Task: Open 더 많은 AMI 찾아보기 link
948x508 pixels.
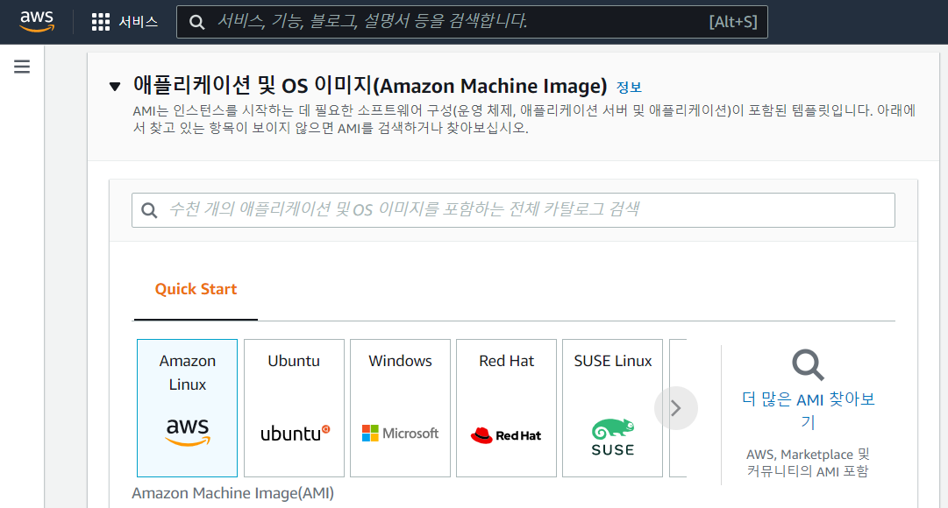Action: point(809,410)
